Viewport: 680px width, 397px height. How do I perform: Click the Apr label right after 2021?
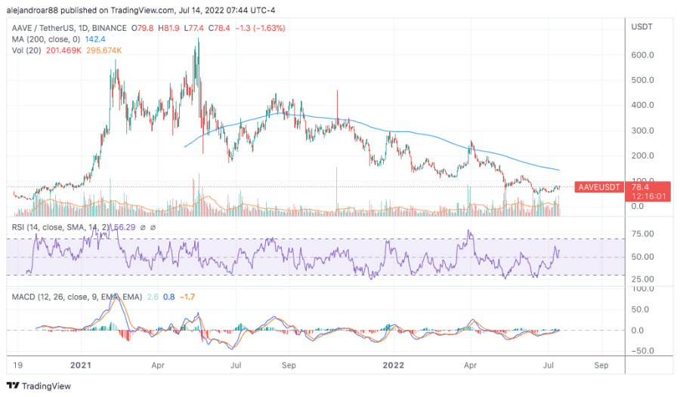coord(158,365)
